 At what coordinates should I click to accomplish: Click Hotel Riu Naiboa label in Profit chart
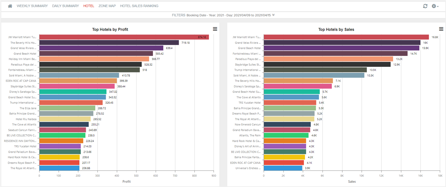pos(26,119)
